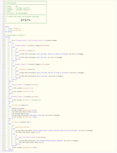117x153 pixels.
Task: Click 'Presence Sensor 2's presence is present' condition
Action: tap(25, 97)
